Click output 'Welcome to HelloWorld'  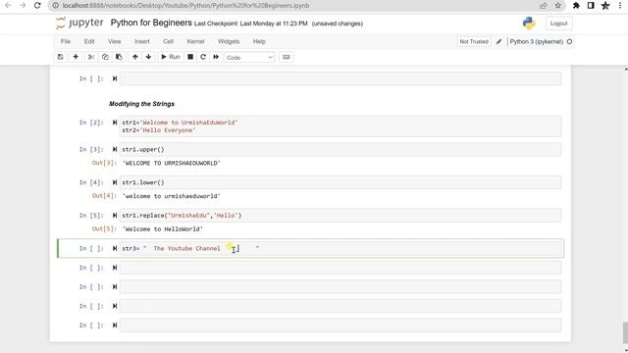(163, 228)
